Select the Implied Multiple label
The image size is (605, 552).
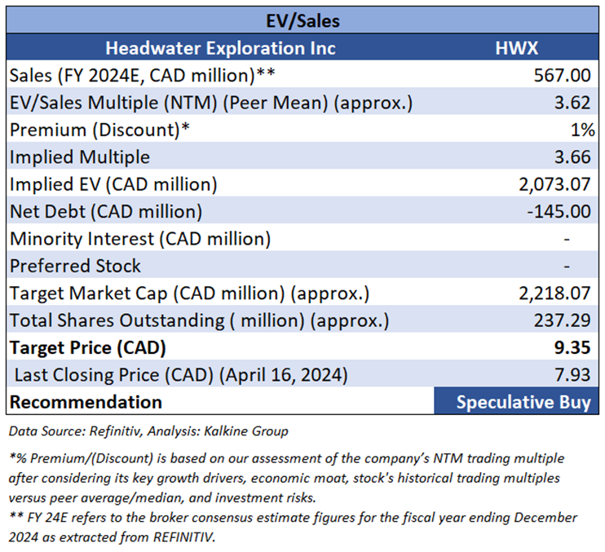coord(79,157)
